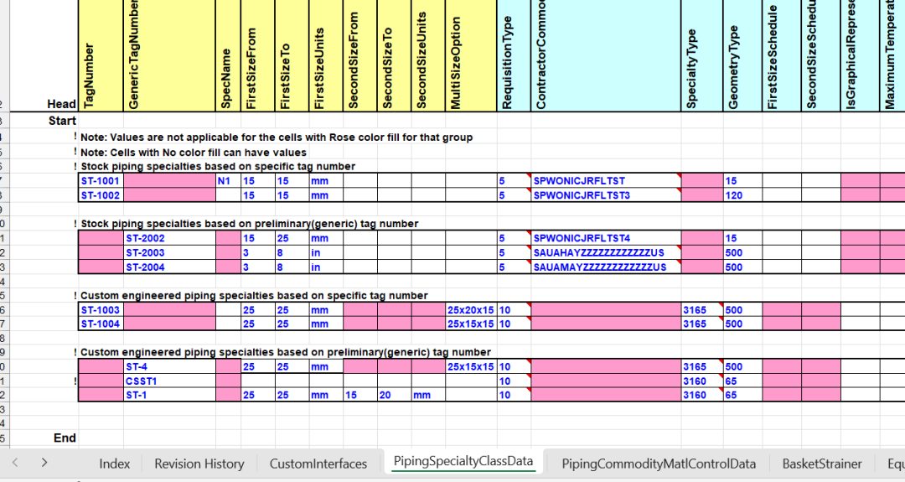Select SecondSizeTo cell 20 in ST-1 row
Screen dimensions: 905x482
pyautogui.click(x=394, y=395)
